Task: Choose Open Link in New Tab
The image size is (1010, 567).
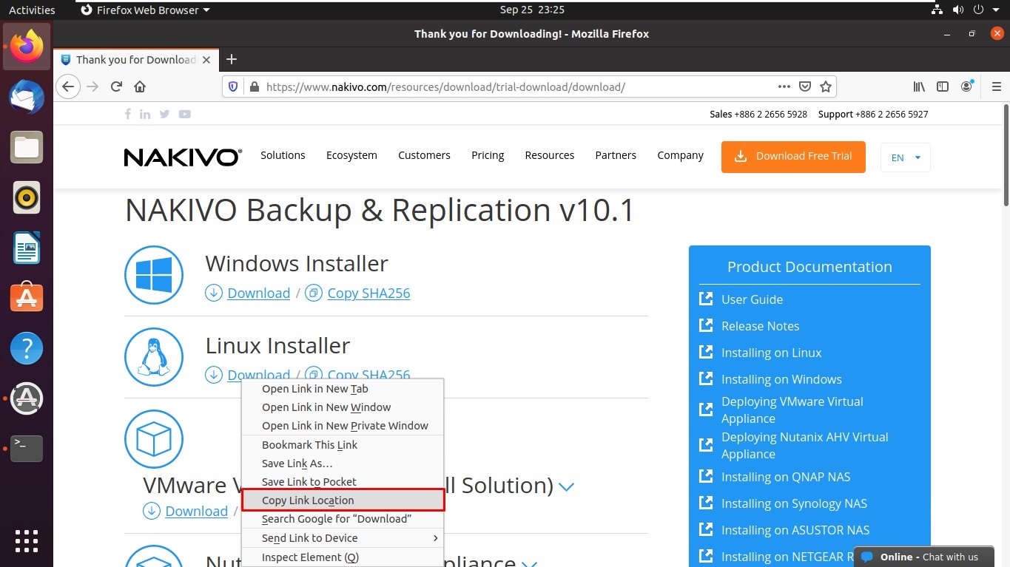Action: 343,389
